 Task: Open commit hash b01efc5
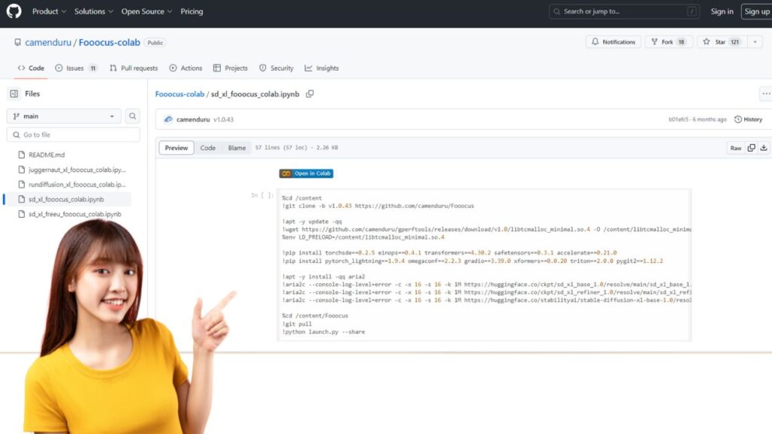point(679,120)
